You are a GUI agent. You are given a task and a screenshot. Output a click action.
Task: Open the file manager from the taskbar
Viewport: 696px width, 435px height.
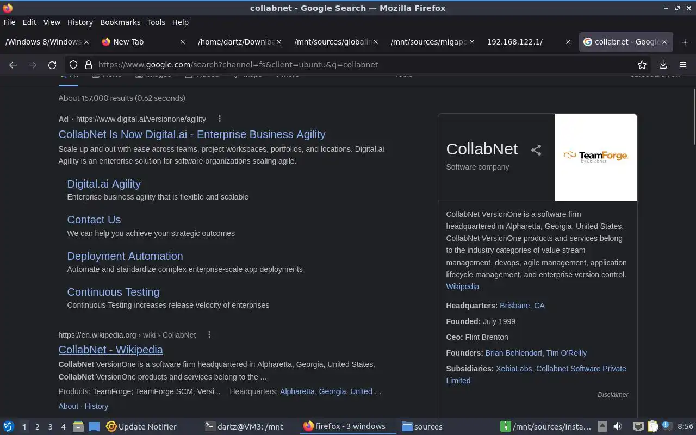tap(78, 427)
